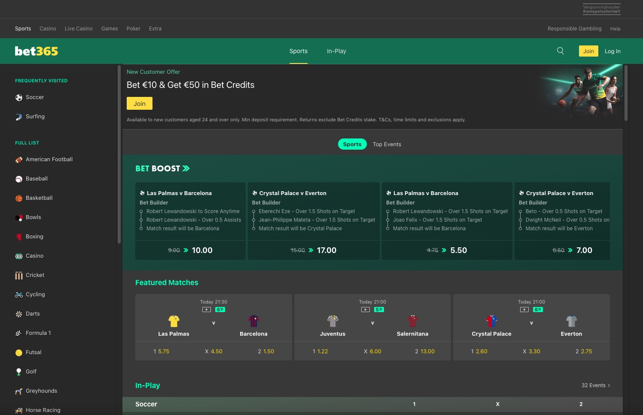643x415 pixels.
Task: Expand the Bet Boost carousel with chevron
Action: 186,168
